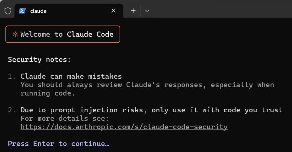Screen dimensions: 292x152
Task: Click the "Press Enter to continue…" prompt
Action: pyautogui.click(x=59, y=144)
